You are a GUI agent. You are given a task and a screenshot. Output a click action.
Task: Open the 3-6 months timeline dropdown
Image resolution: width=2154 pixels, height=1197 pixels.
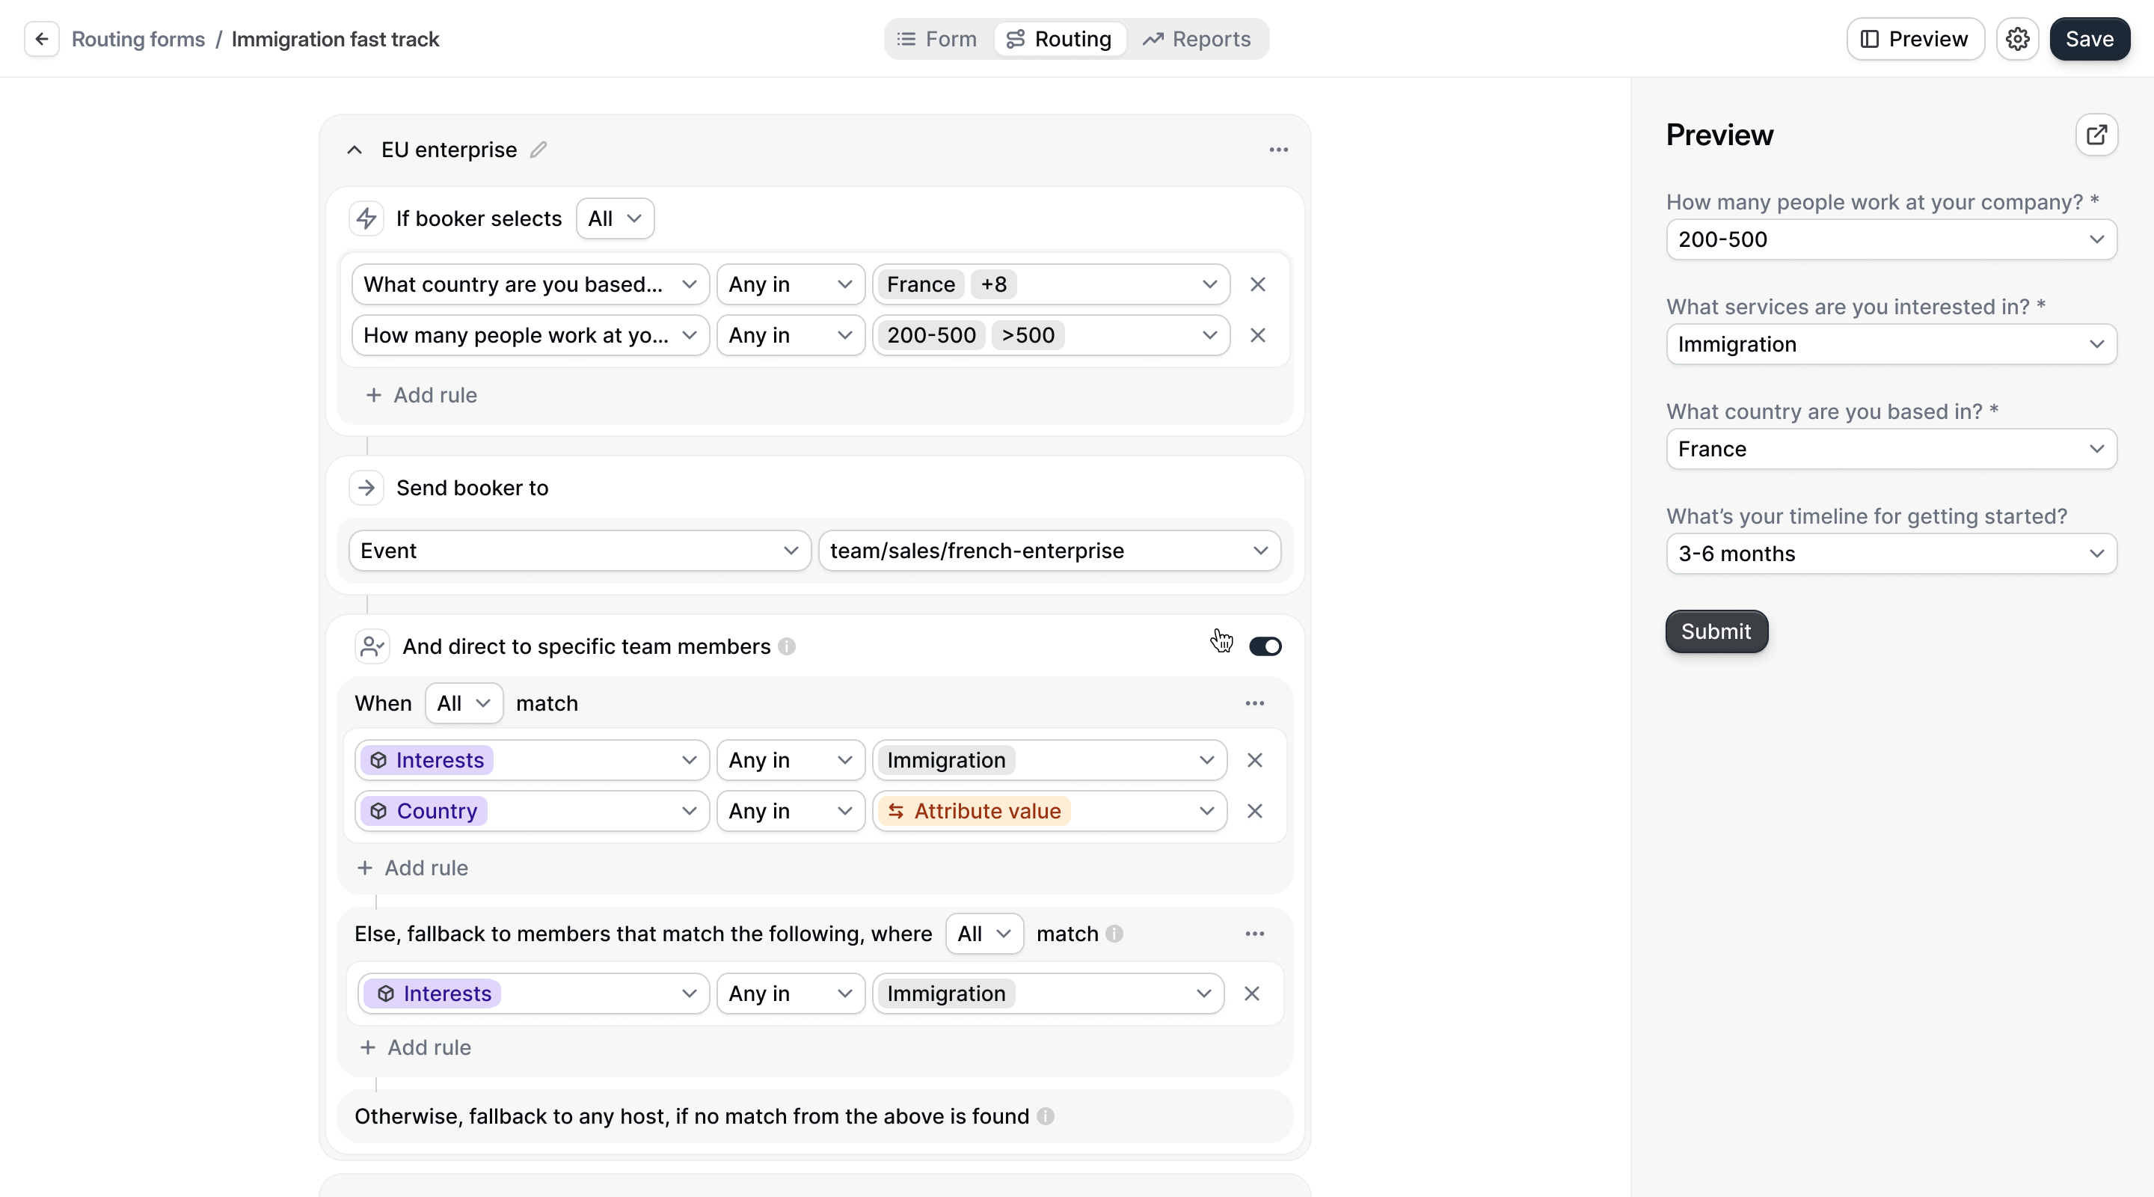tap(1891, 554)
